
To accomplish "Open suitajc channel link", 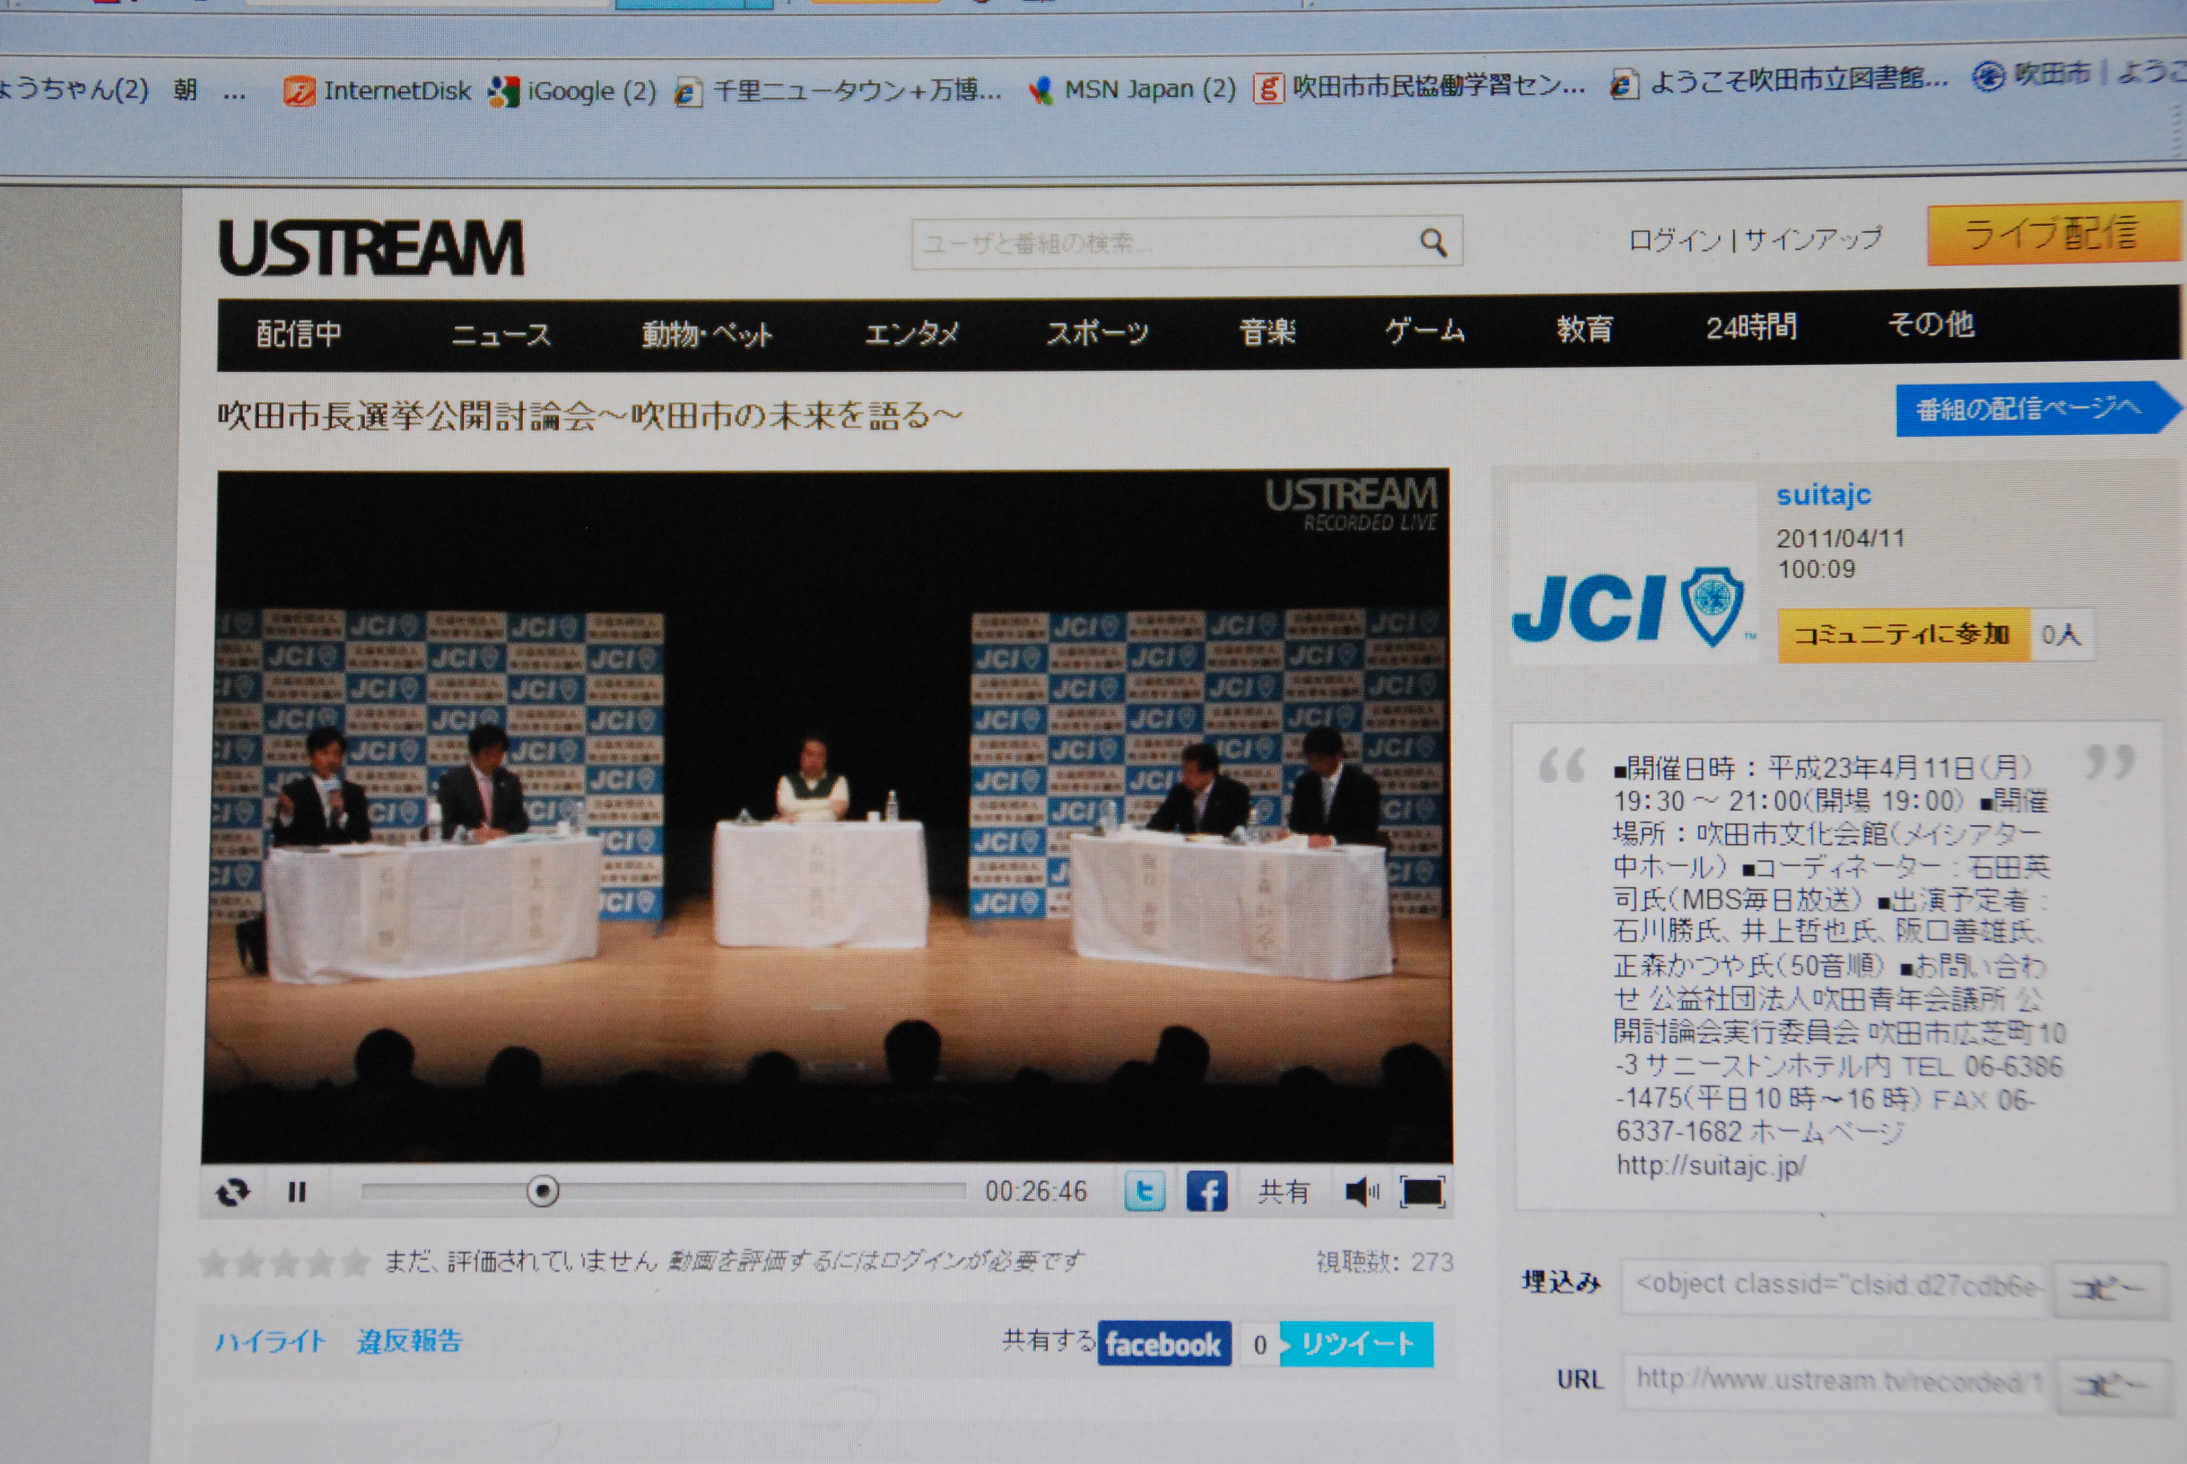I will [x=1823, y=494].
